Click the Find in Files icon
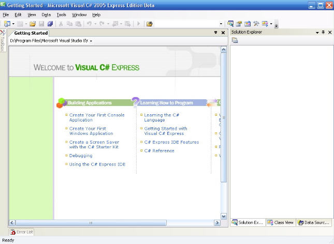The image size is (334, 244). pyautogui.click(x=150, y=24)
